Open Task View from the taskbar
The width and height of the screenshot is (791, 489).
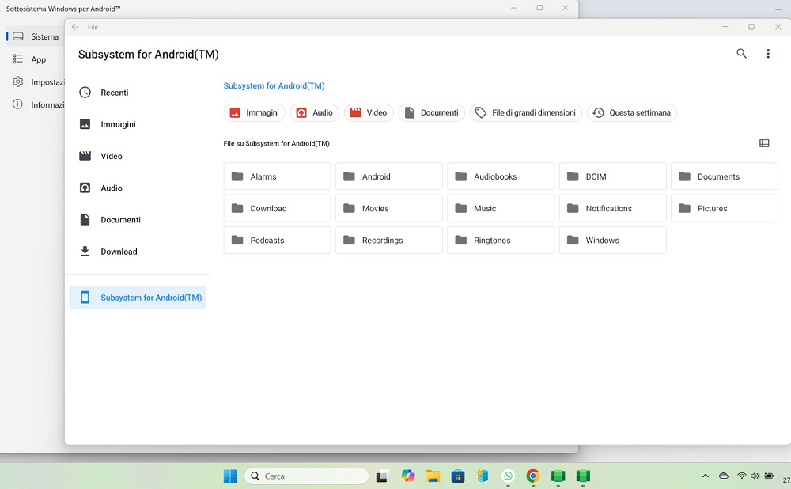(383, 476)
